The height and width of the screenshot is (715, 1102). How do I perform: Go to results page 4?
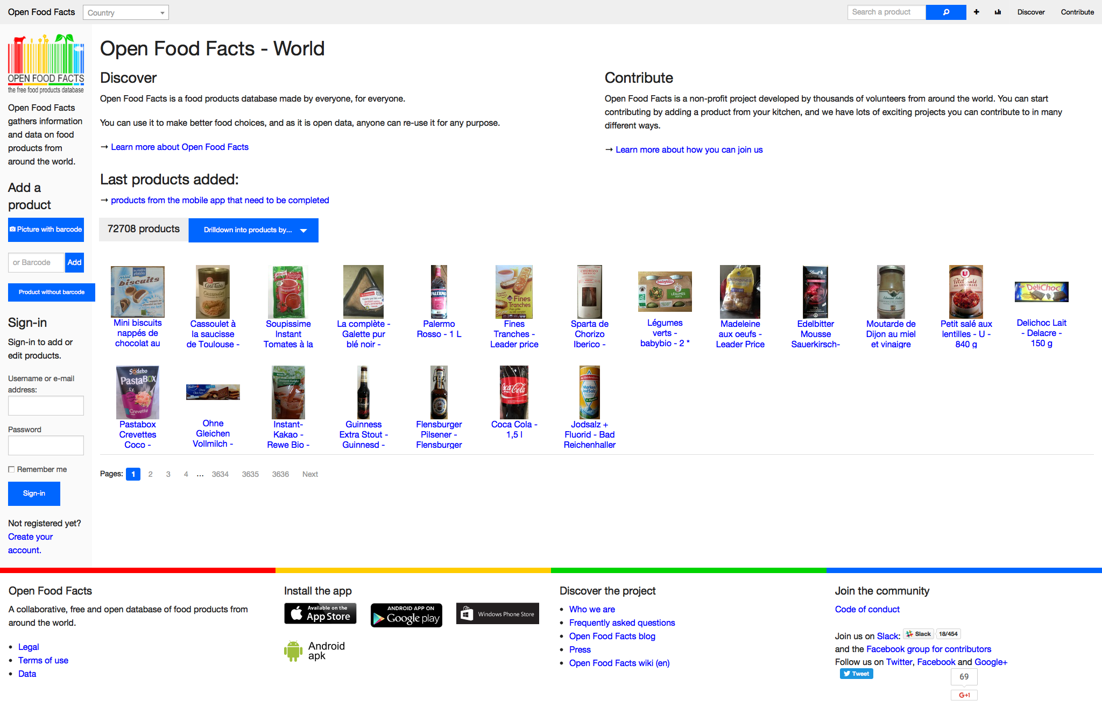(x=186, y=474)
